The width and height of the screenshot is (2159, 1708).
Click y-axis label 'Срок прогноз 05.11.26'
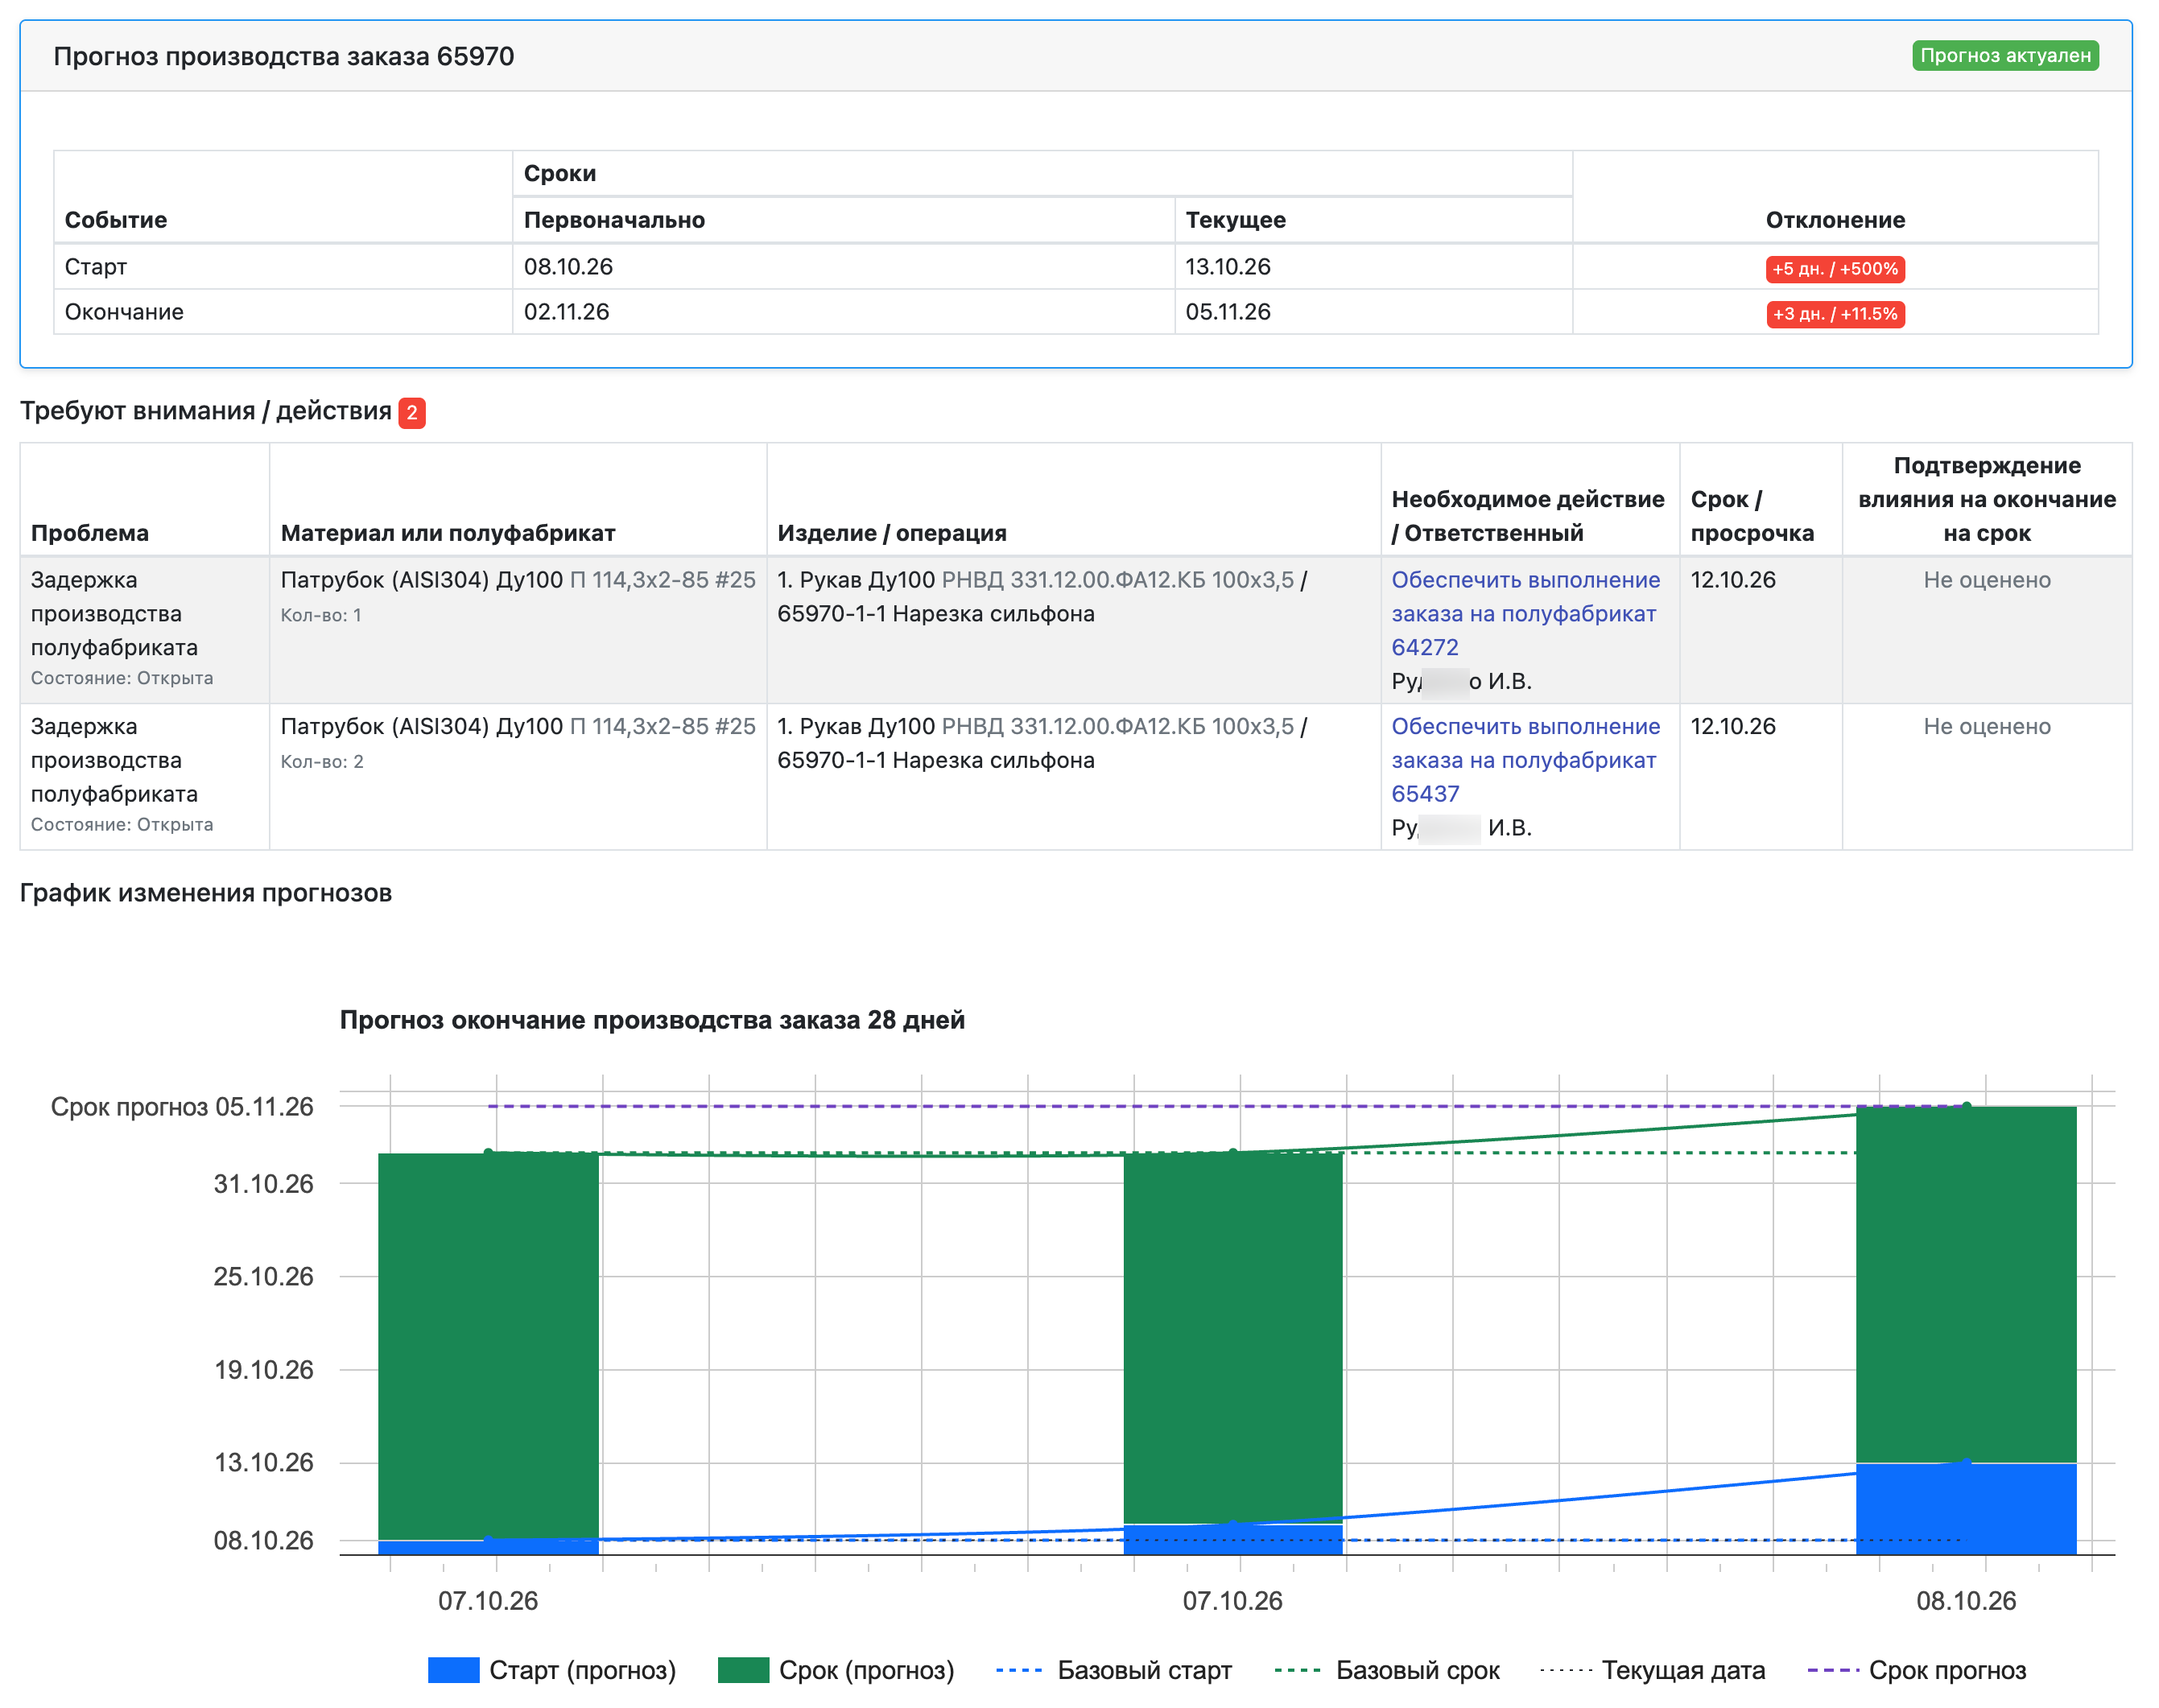(x=182, y=1106)
